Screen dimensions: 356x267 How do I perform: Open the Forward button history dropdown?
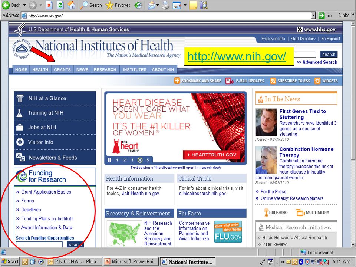[x=41, y=5]
